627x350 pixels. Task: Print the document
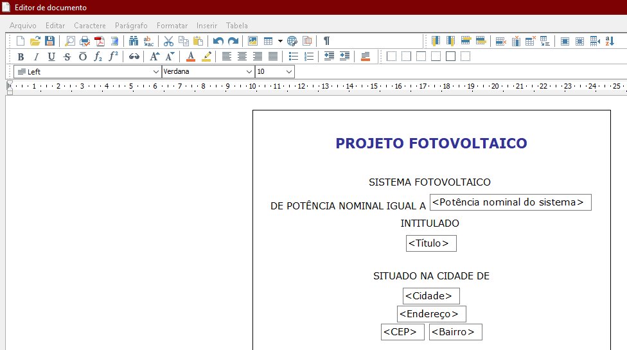click(x=85, y=40)
